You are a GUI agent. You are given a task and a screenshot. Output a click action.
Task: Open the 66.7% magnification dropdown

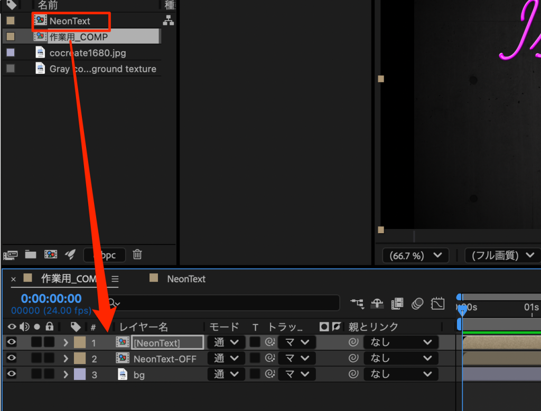point(415,256)
